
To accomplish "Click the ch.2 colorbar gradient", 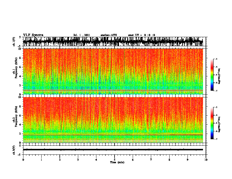I will pyautogui.click(x=212, y=123).
